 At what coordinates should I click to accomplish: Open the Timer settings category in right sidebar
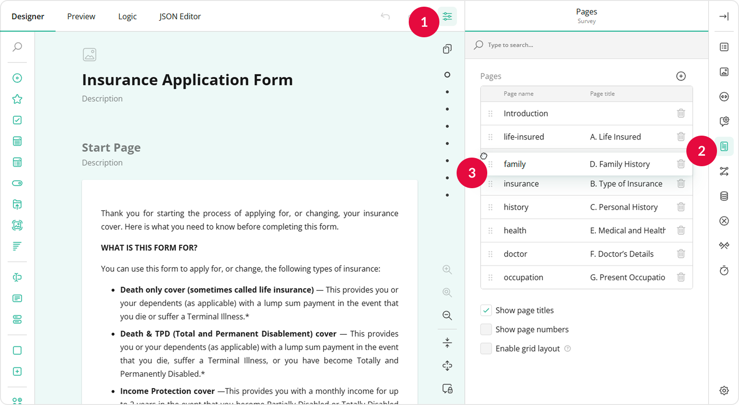pos(724,270)
